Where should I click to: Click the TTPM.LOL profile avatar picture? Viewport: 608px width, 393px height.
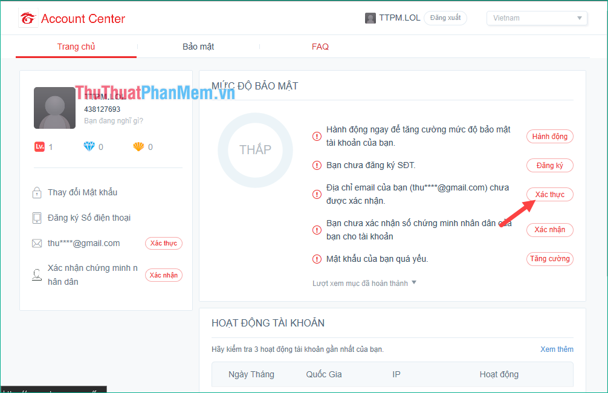54,108
